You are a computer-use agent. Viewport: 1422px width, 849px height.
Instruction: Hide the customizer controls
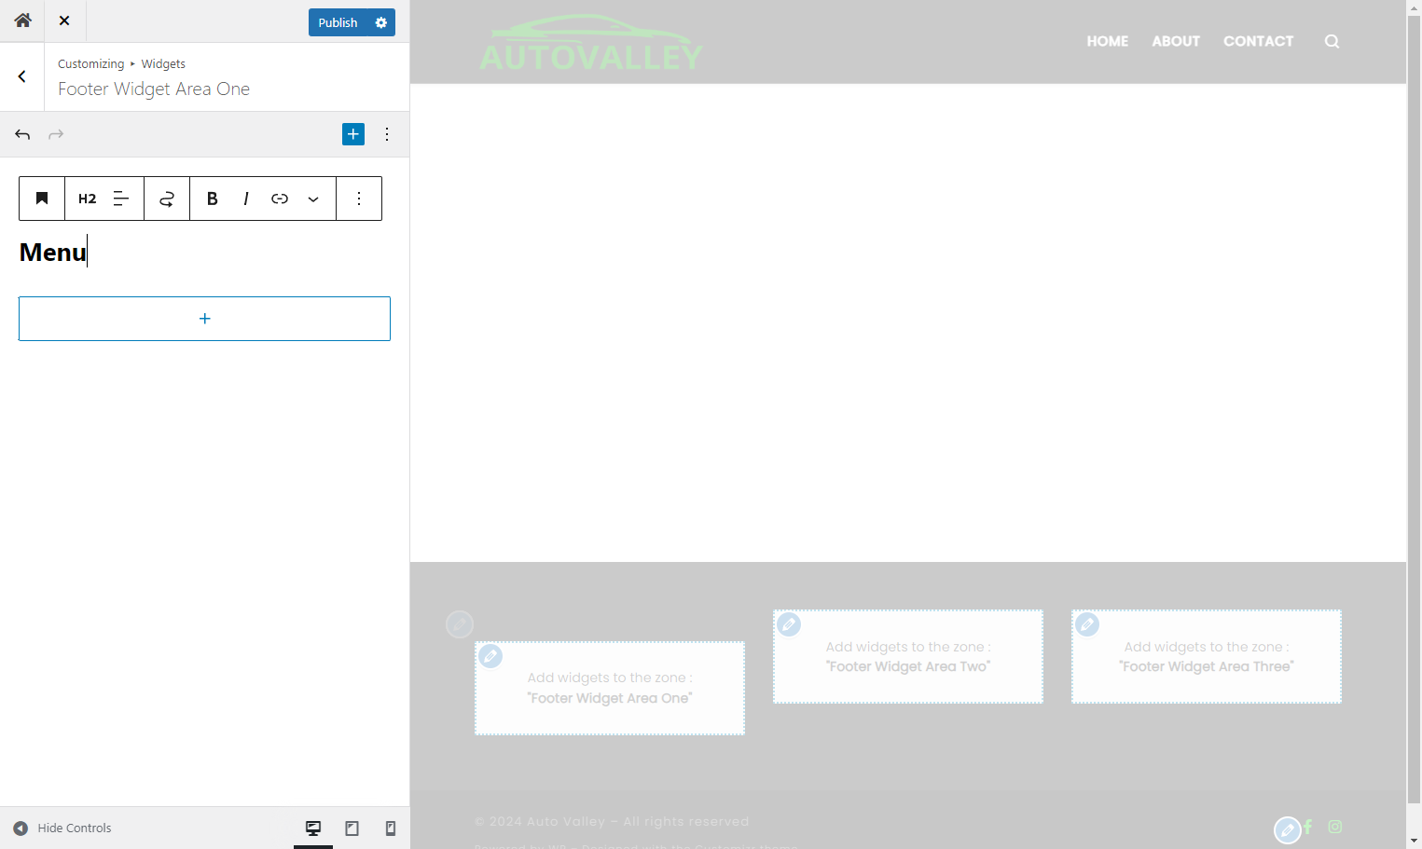62,828
